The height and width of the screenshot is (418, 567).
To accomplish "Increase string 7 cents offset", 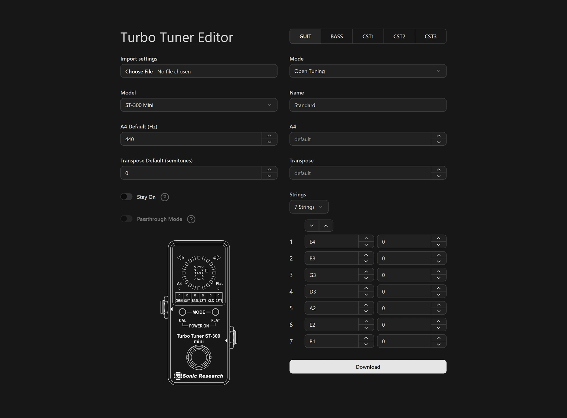I will tap(439, 338).
